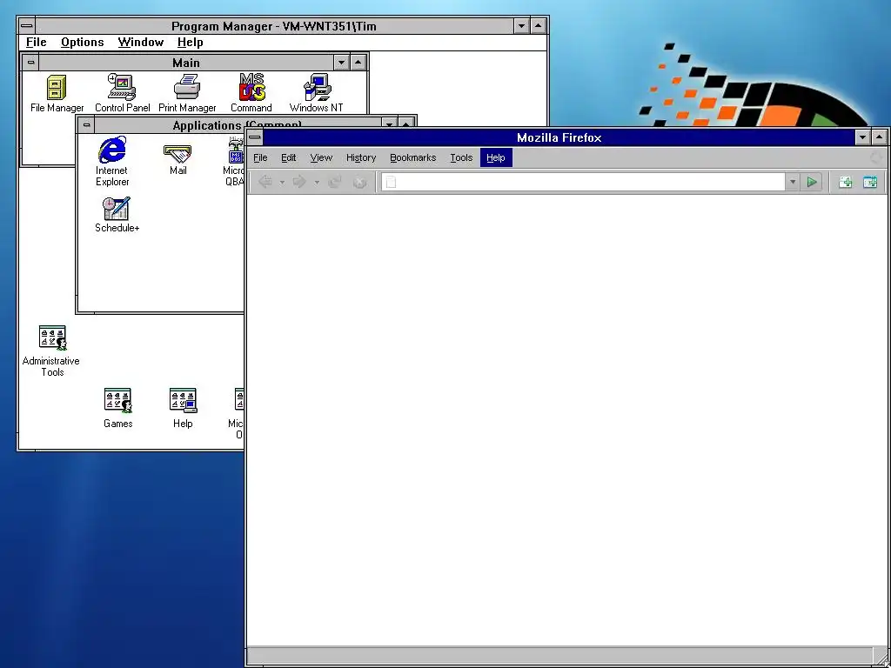The image size is (891, 668).
Task: Open Firefox's File menu
Action: tap(260, 158)
